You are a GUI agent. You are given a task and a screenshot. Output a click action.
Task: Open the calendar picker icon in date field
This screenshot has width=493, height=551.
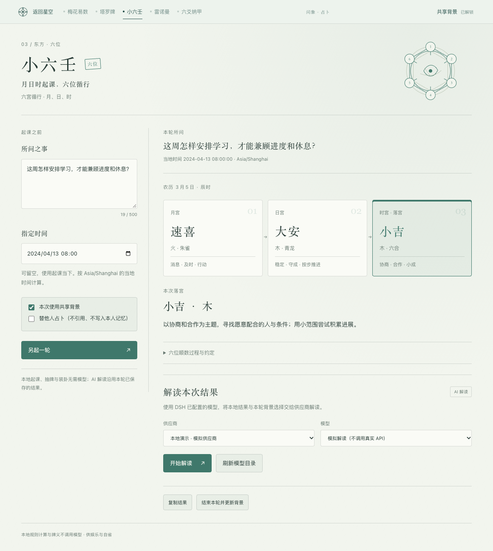(x=128, y=253)
